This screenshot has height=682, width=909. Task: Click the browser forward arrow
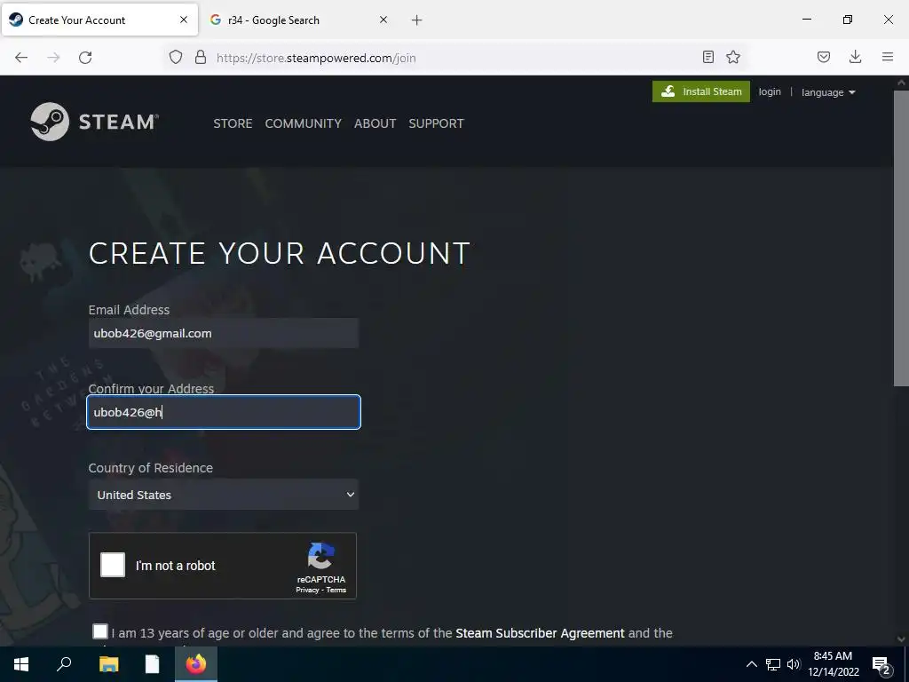tap(53, 58)
